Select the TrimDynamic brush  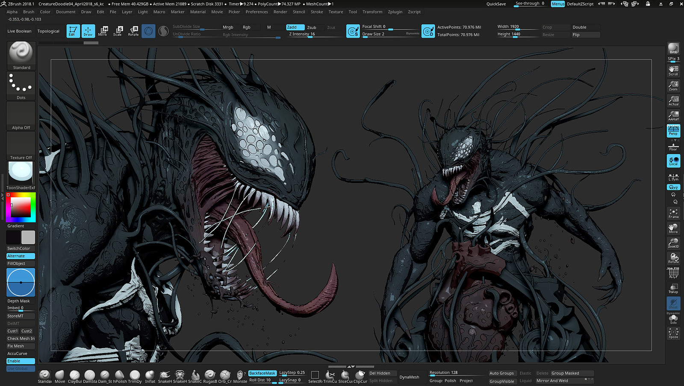[x=135, y=376]
